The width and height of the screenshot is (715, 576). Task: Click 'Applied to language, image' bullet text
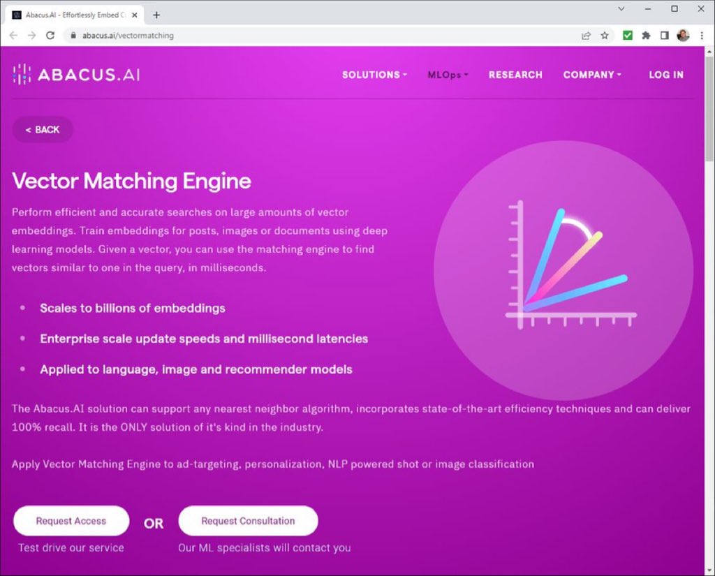tap(196, 369)
